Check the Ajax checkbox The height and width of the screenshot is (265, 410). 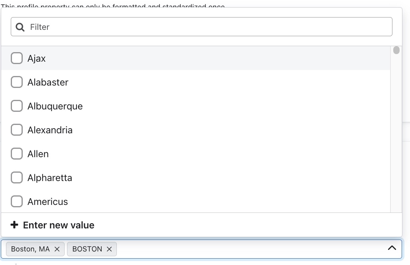click(x=17, y=58)
